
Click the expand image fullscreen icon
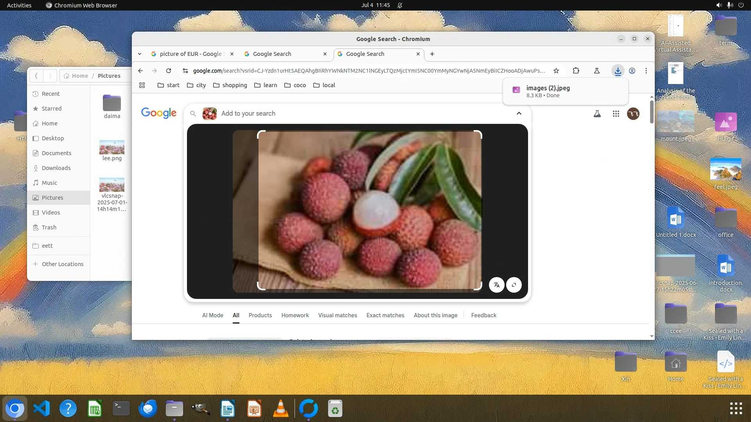[x=514, y=285]
